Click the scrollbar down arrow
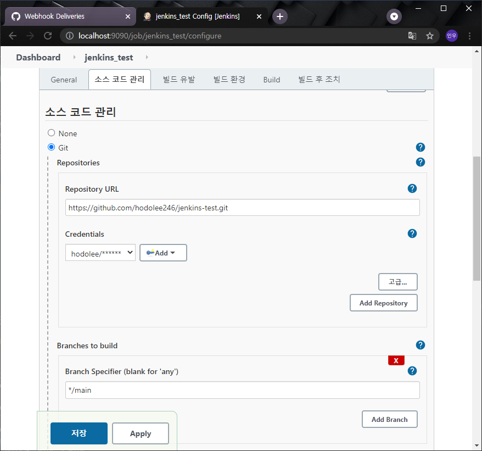 pos(477,446)
